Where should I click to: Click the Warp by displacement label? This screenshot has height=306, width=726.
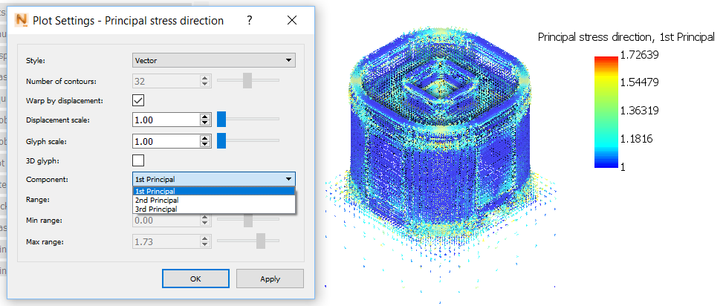click(65, 100)
